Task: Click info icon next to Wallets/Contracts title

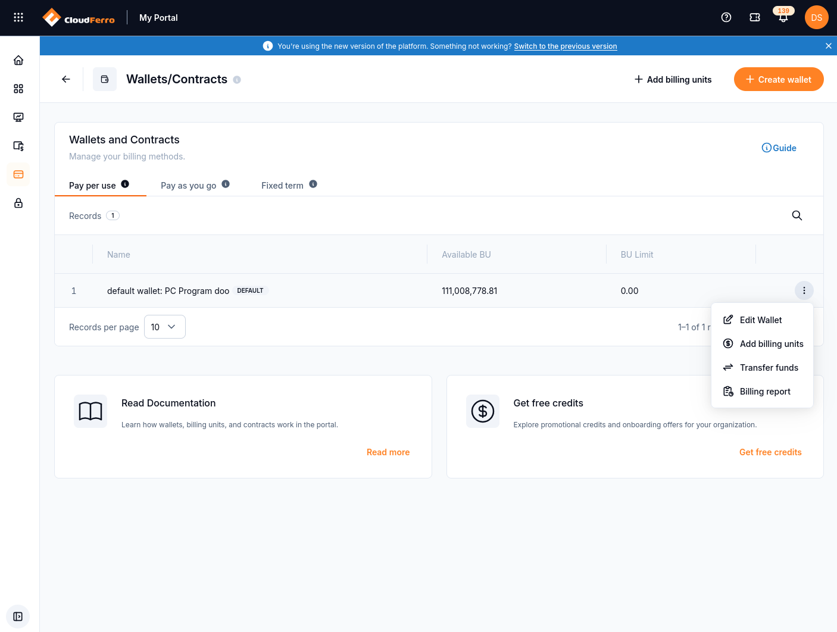Action: click(x=237, y=80)
